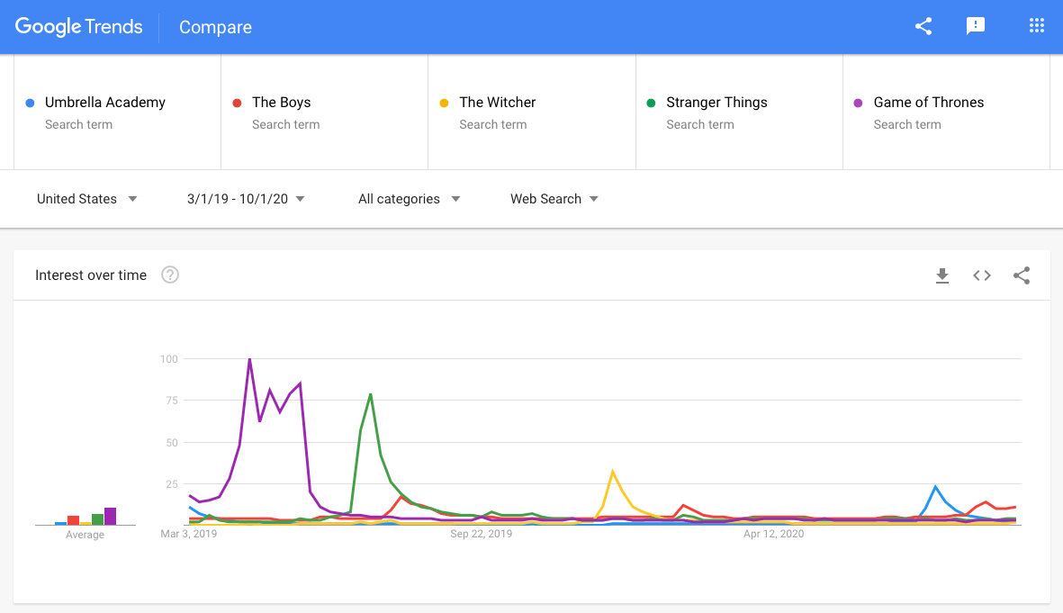
Task: Click the purple Game of Thrones peak
Action: tap(249, 360)
